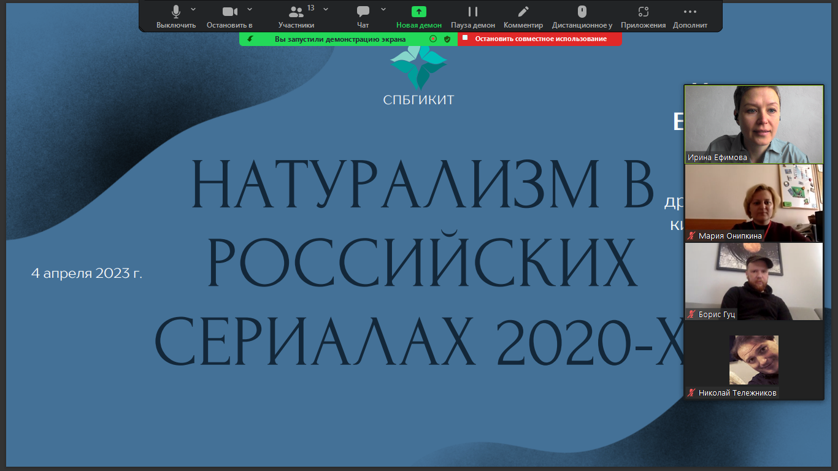
Task: Start a new share with Новая демон
Action: click(418, 12)
